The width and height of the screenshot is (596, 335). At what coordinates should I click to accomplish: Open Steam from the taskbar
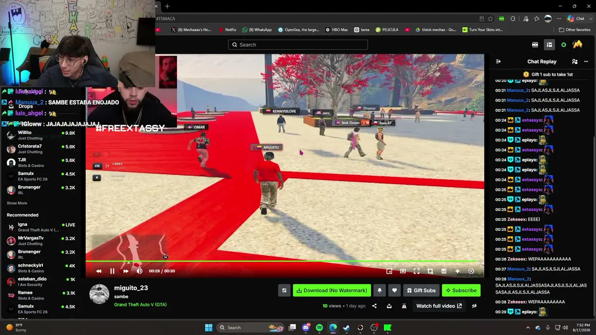click(346, 328)
